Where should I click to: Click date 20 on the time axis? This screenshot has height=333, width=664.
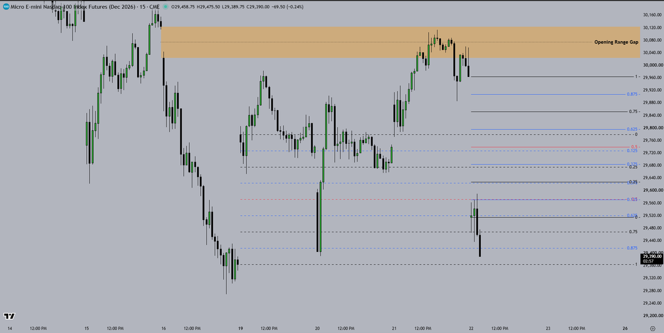point(317,328)
